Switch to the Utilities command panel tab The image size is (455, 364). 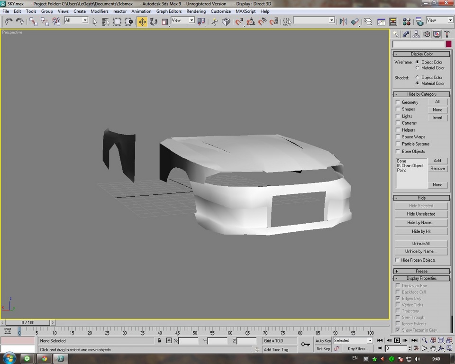coord(446,34)
